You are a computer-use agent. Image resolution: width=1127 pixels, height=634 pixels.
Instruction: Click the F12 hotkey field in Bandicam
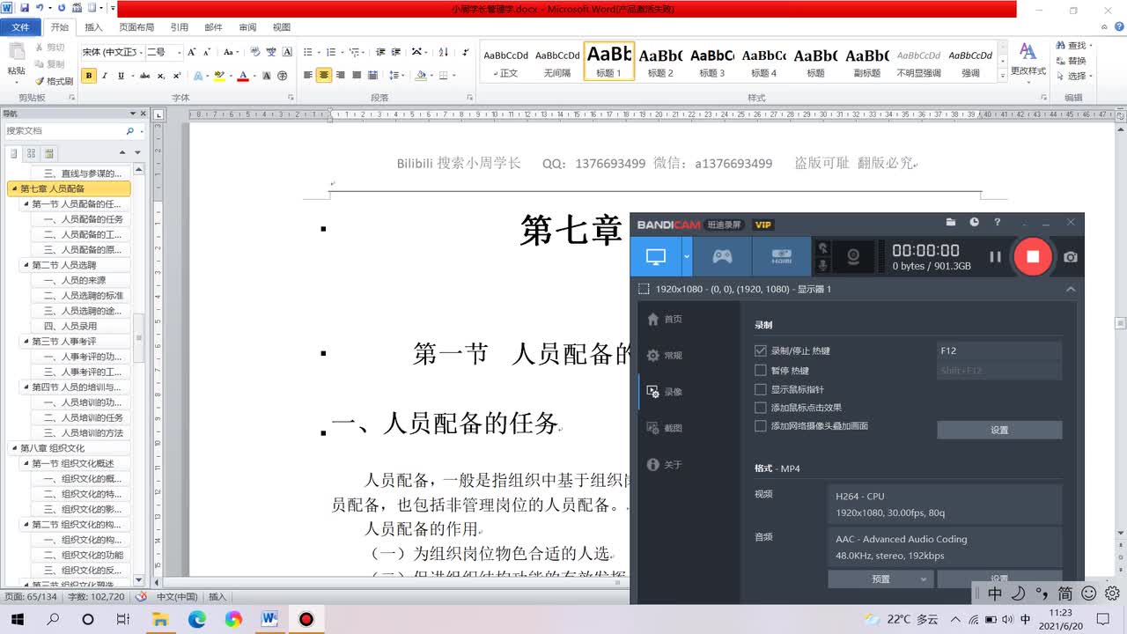[x=999, y=350]
